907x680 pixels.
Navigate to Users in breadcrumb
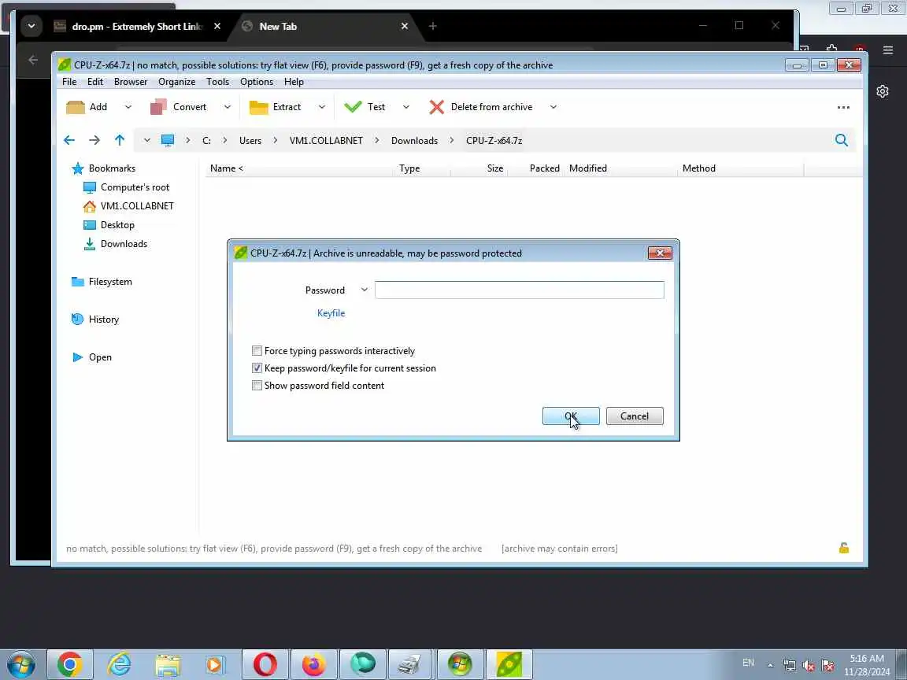tap(250, 141)
